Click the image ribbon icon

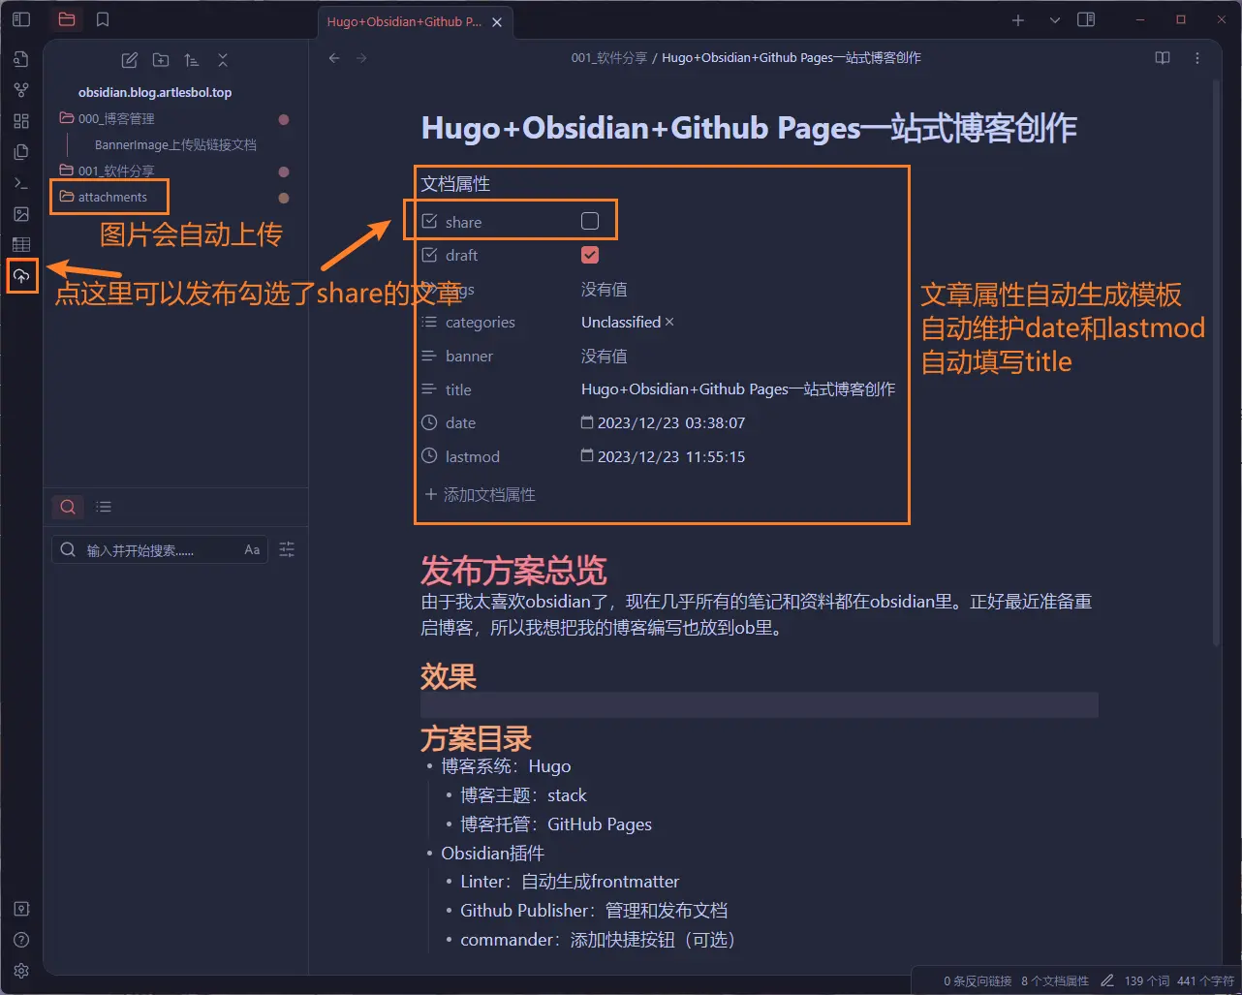point(21,214)
